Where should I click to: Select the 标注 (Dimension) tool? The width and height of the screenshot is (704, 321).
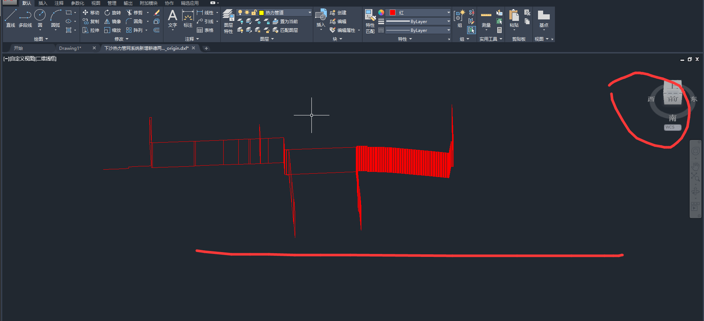click(188, 18)
